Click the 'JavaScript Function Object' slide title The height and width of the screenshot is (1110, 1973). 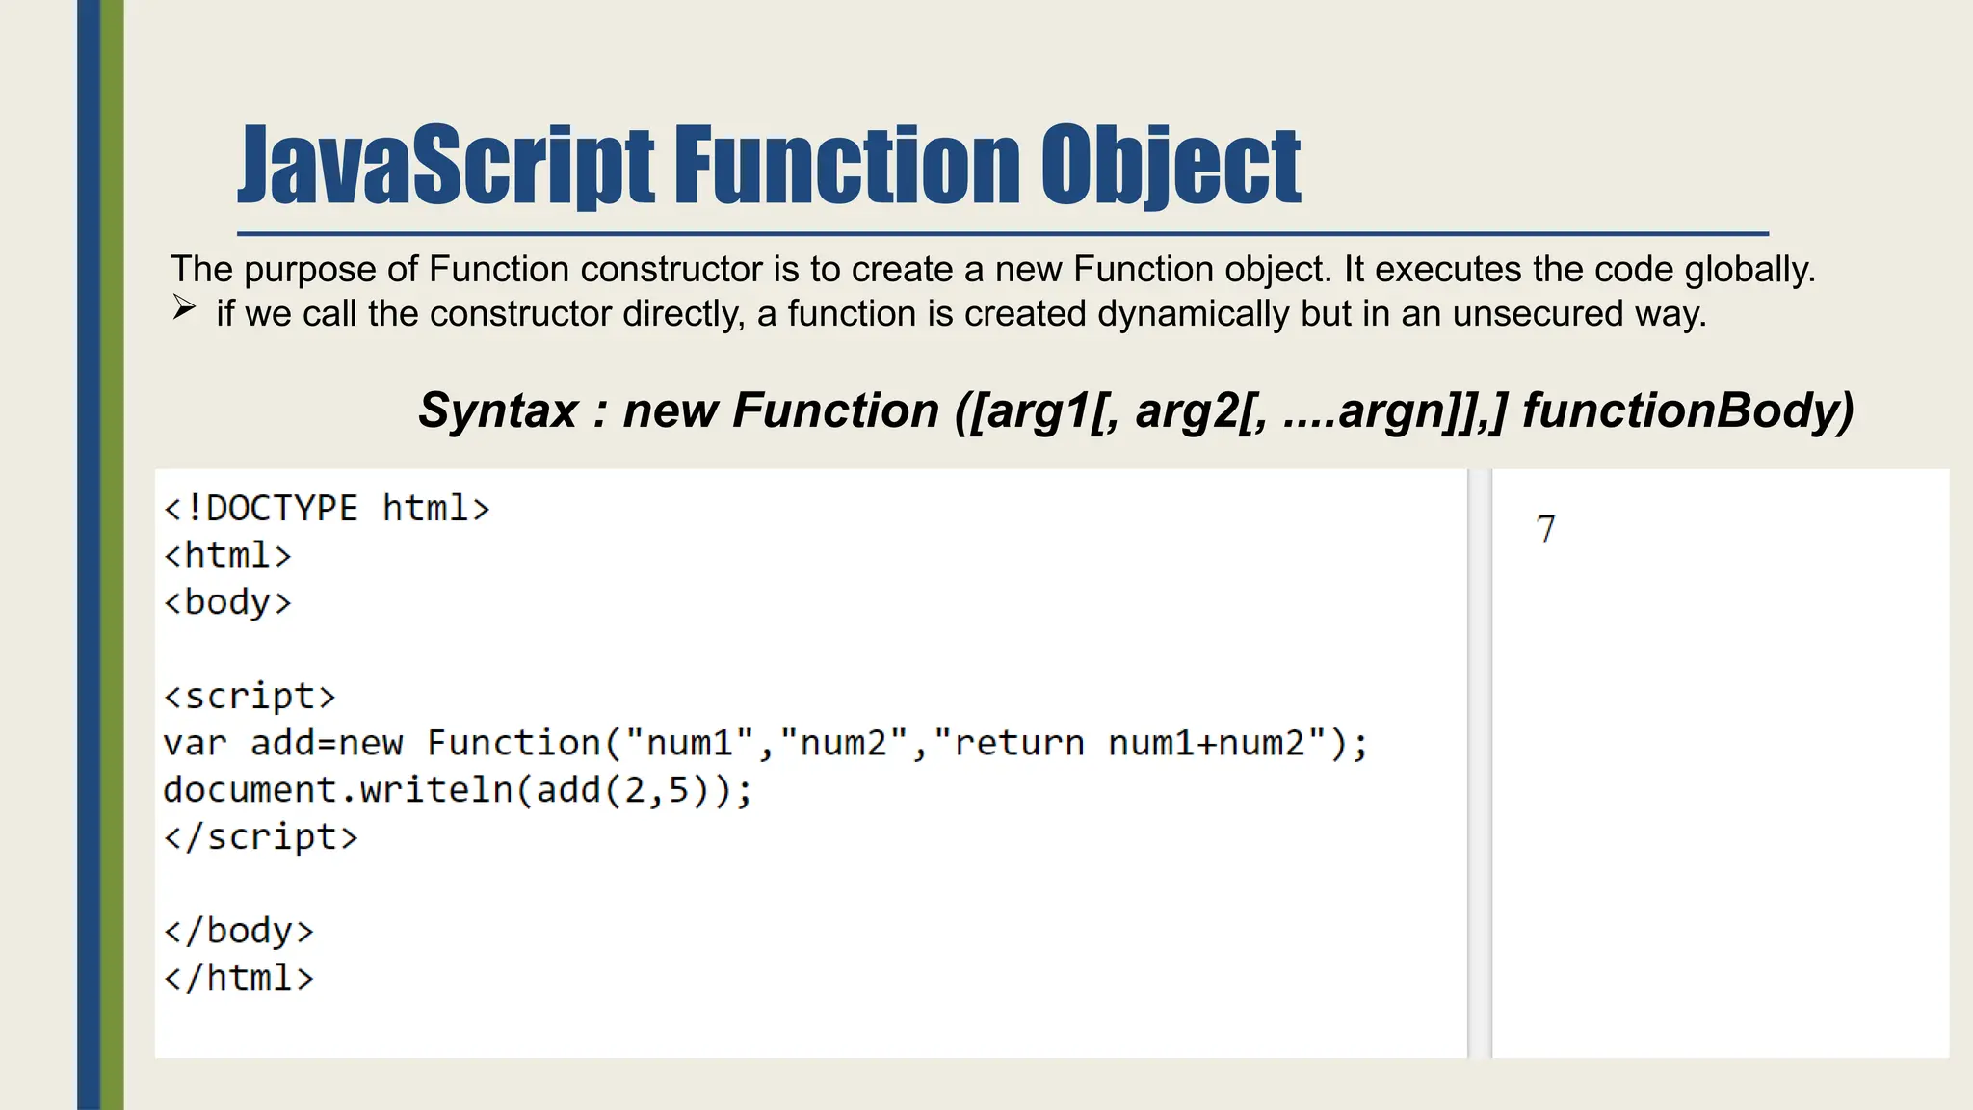tap(769, 166)
